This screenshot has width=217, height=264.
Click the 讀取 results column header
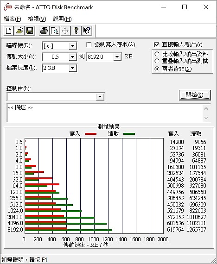[x=196, y=134]
